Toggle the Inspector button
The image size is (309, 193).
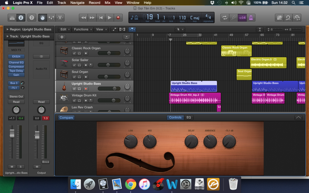[x=21, y=18]
